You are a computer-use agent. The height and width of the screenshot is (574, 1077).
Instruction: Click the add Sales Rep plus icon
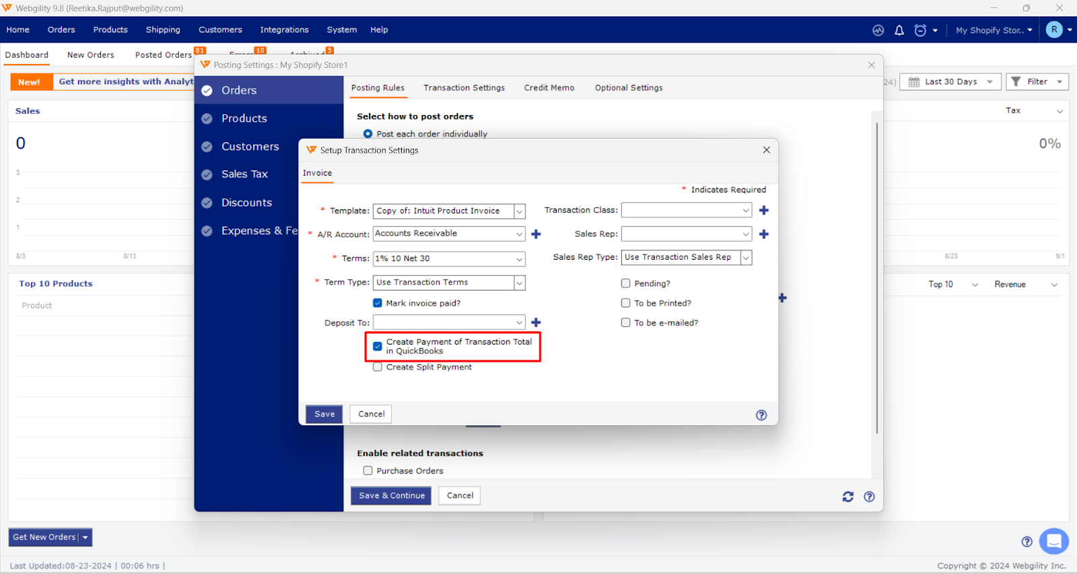pyautogui.click(x=764, y=234)
